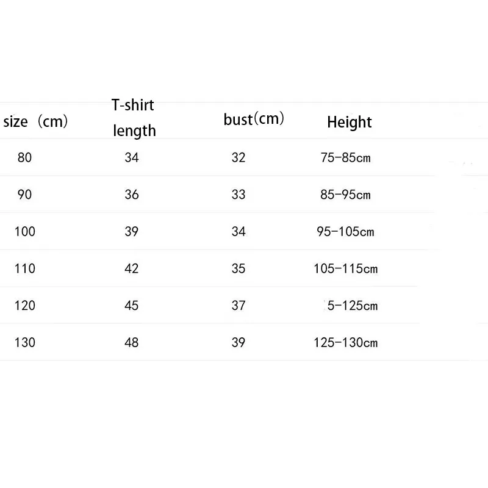Click the T-shirt length value 45
Screen dimensions: 488x488
[x=132, y=305]
